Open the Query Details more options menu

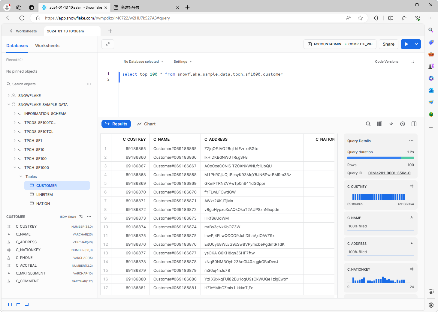pyautogui.click(x=411, y=141)
